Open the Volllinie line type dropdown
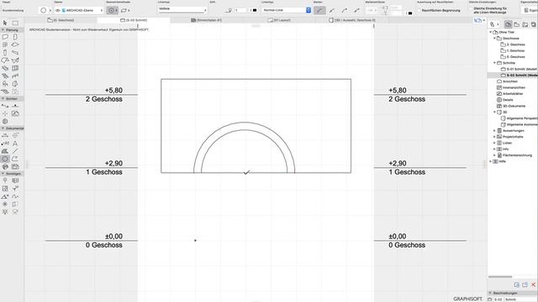 (x=182, y=9)
